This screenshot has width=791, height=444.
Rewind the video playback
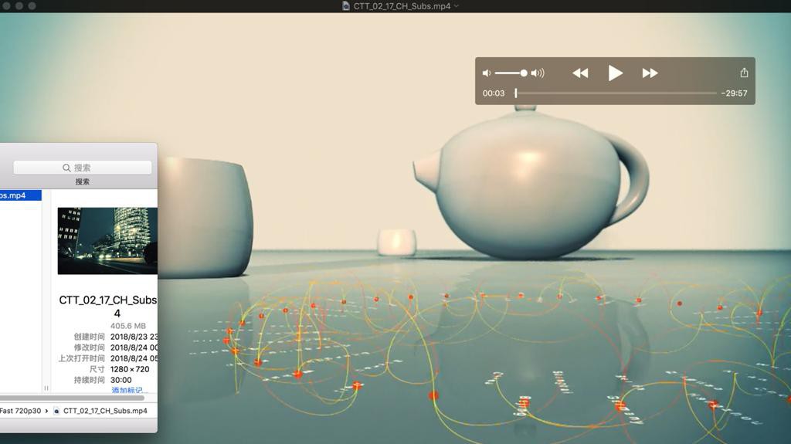[x=580, y=73]
